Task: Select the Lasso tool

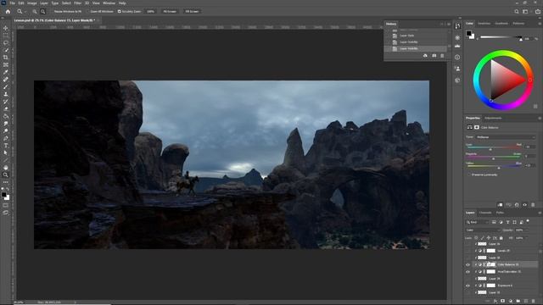Action: pos(6,42)
